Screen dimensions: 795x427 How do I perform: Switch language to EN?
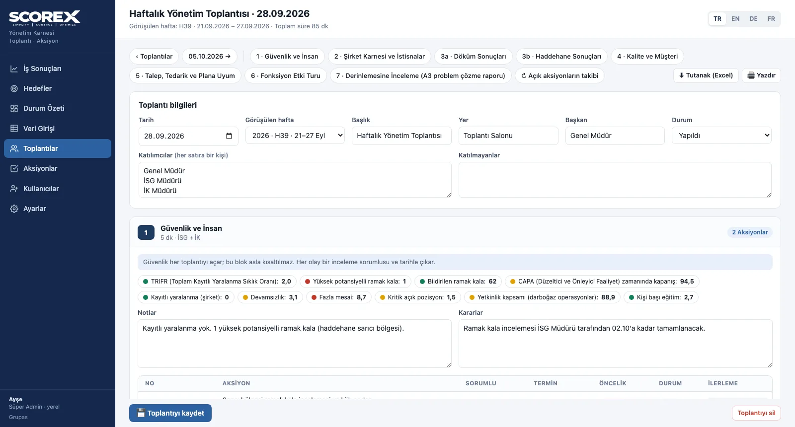(735, 19)
